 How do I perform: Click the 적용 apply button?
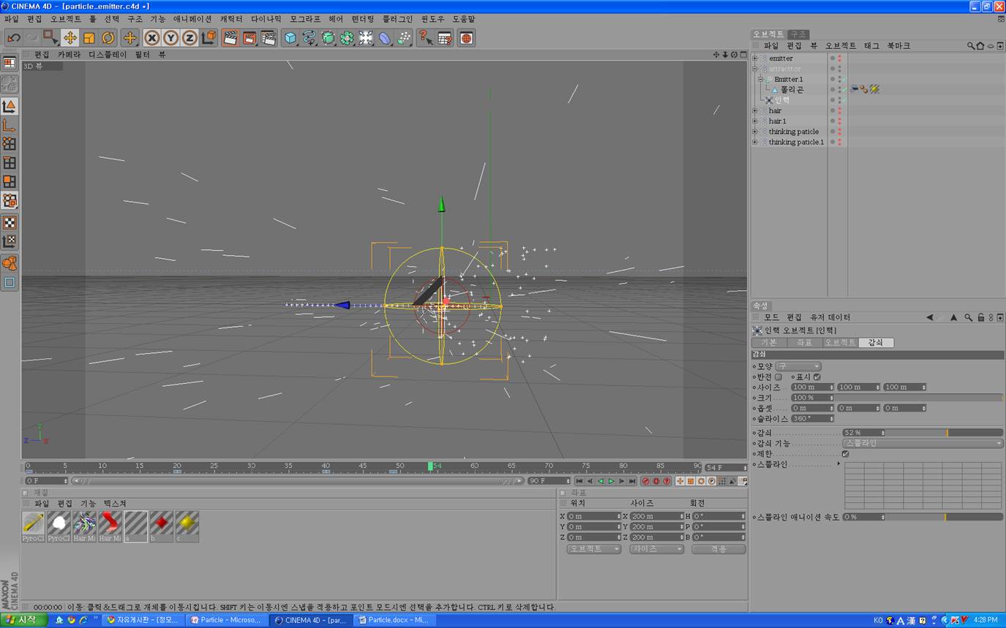point(718,549)
